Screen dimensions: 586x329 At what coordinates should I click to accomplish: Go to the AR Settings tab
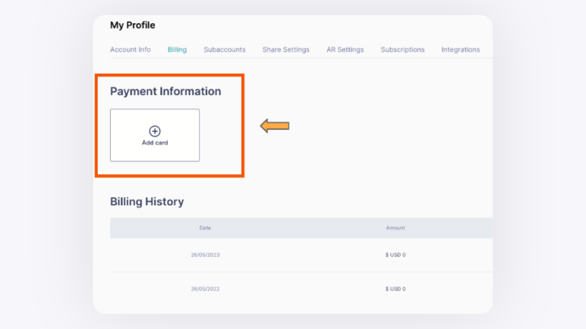click(345, 49)
